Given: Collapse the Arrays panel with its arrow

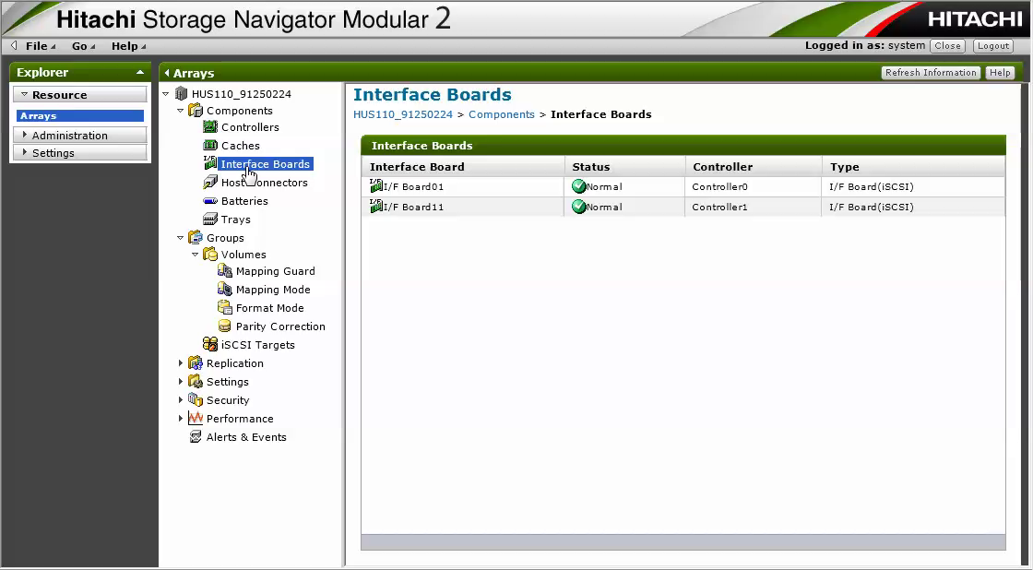Looking at the screenshot, I should tap(167, 73).
